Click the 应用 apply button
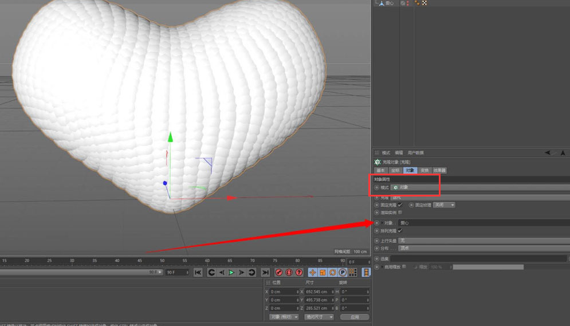The height and width of the screenshot is (326, 570). pos(355,317)
